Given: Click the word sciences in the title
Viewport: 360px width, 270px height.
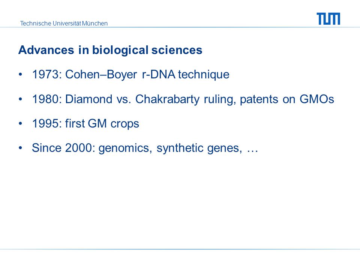Looking at the screenshot, I should coord(177,50).
